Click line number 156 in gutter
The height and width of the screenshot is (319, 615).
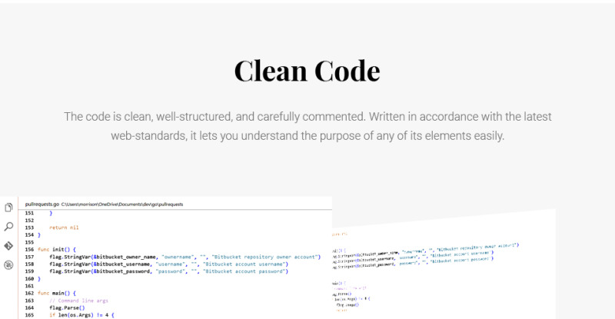click(29, 250)
